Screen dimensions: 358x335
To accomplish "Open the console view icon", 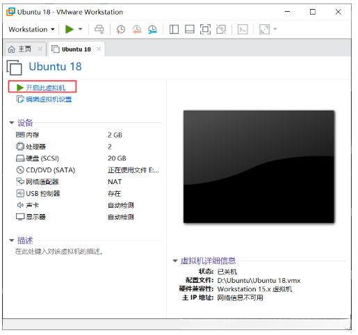I will (243, 29).
